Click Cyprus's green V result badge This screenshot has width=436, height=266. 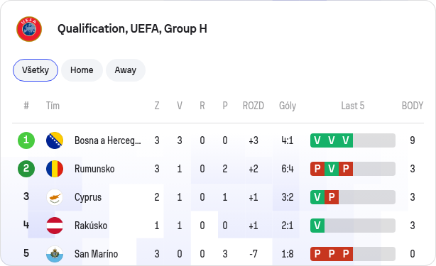[317, 197]
